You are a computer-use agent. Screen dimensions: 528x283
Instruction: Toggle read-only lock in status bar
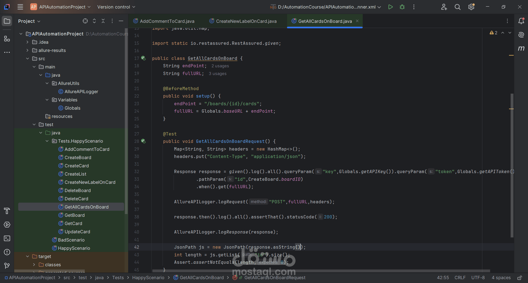tap(520, 278)
